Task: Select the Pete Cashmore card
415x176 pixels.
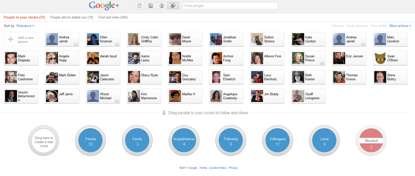Action: point(21,77)
